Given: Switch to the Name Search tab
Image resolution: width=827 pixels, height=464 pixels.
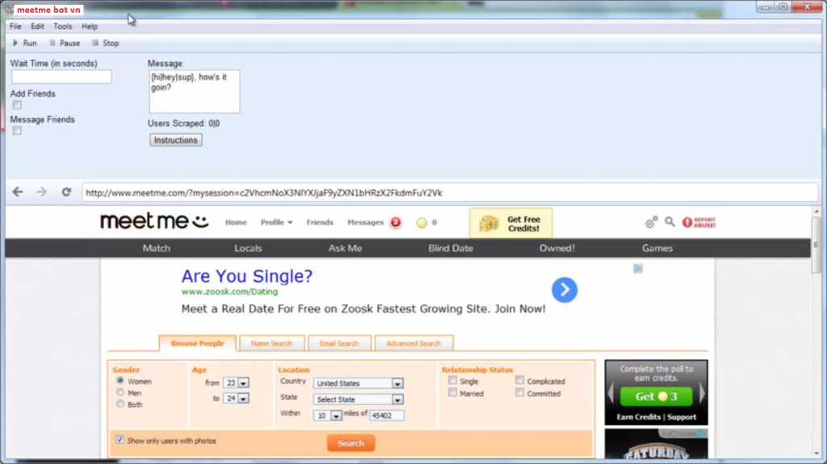Looking at the screenshot, I should click(x=271, y=343).
